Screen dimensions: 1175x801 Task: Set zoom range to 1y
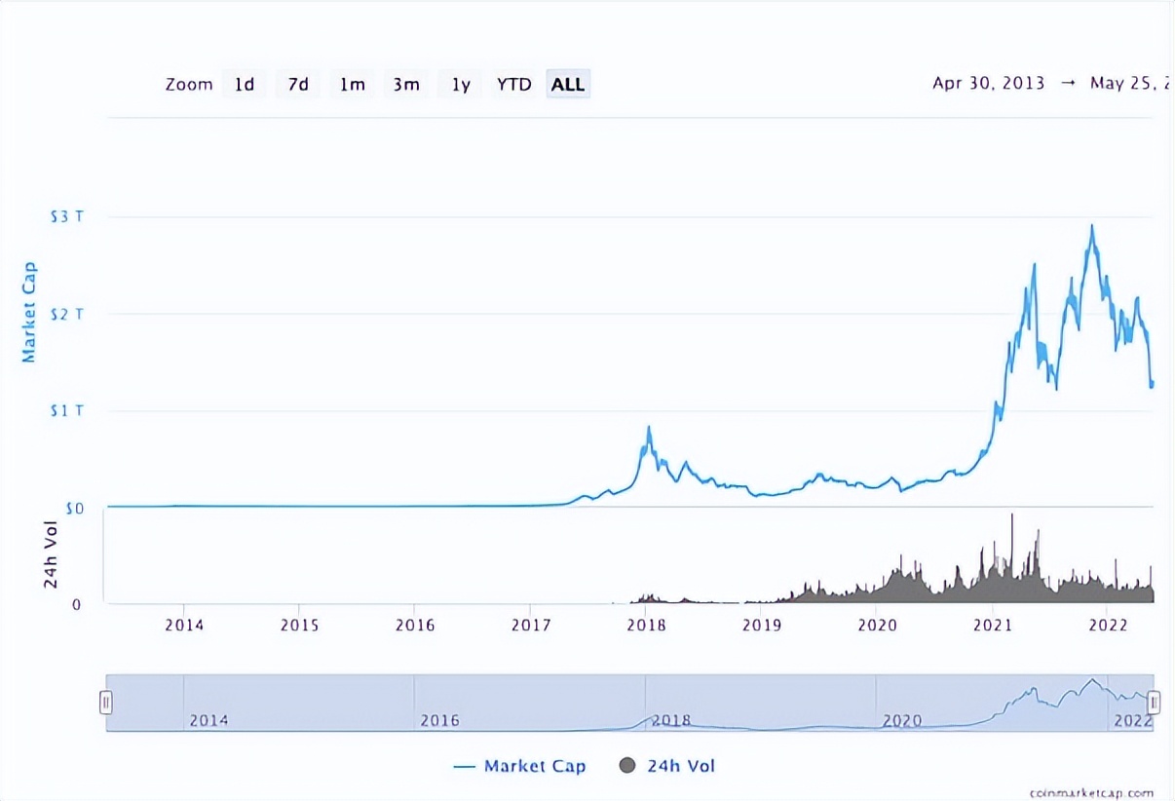pos(461,85)
